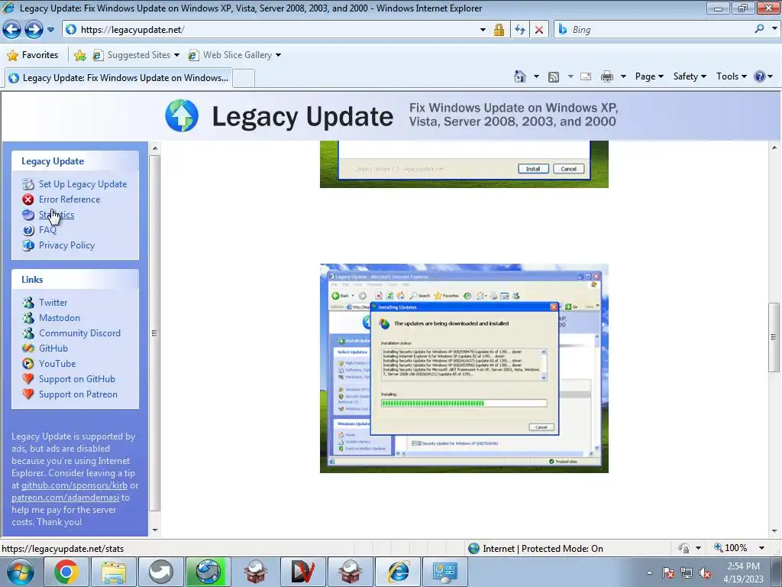Click the sidebar scroll up arrow
Image resolution: width=782 pixels, height=587 pixels.
point(154,148)
